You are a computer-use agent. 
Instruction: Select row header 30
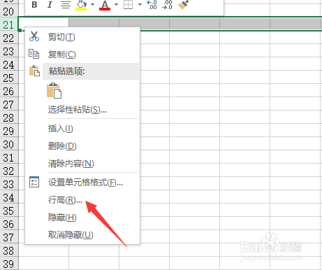coord(9,144)
